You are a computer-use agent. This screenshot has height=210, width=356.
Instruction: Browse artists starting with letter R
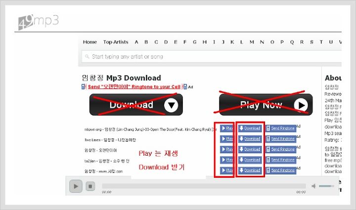[302, 42]
